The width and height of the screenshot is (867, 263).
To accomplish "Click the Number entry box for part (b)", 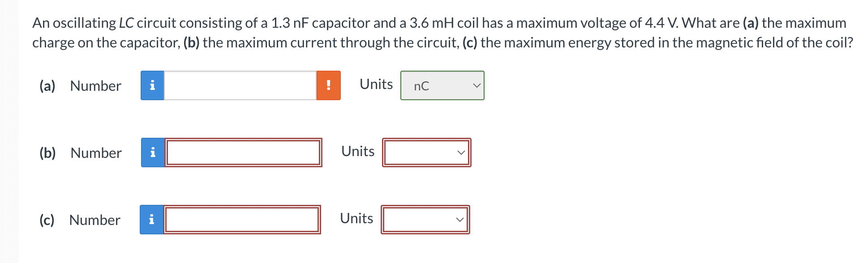I will [x=243, y=152].
